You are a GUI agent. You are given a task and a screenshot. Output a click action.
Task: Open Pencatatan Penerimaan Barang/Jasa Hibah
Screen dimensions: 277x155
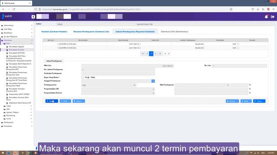click(16, 84)
